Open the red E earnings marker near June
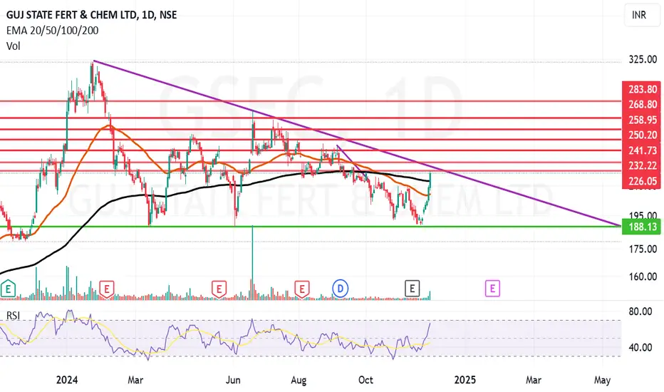Image resolution: width=664 pixels, height=392 pixels. (219, 289)
